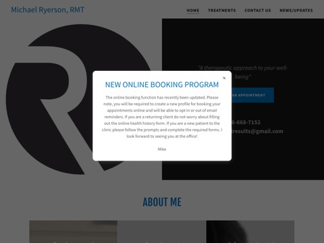Viewport: 324px width, 243px height.
Task: Click the phone number ending 668-7152
Action: [246, 122]
